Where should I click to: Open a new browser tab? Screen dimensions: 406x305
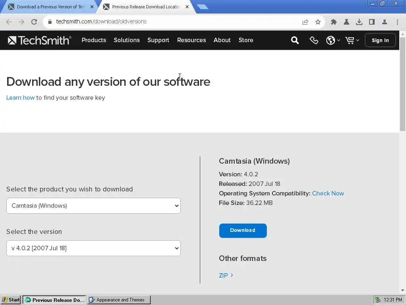click(x=203, y=7)
